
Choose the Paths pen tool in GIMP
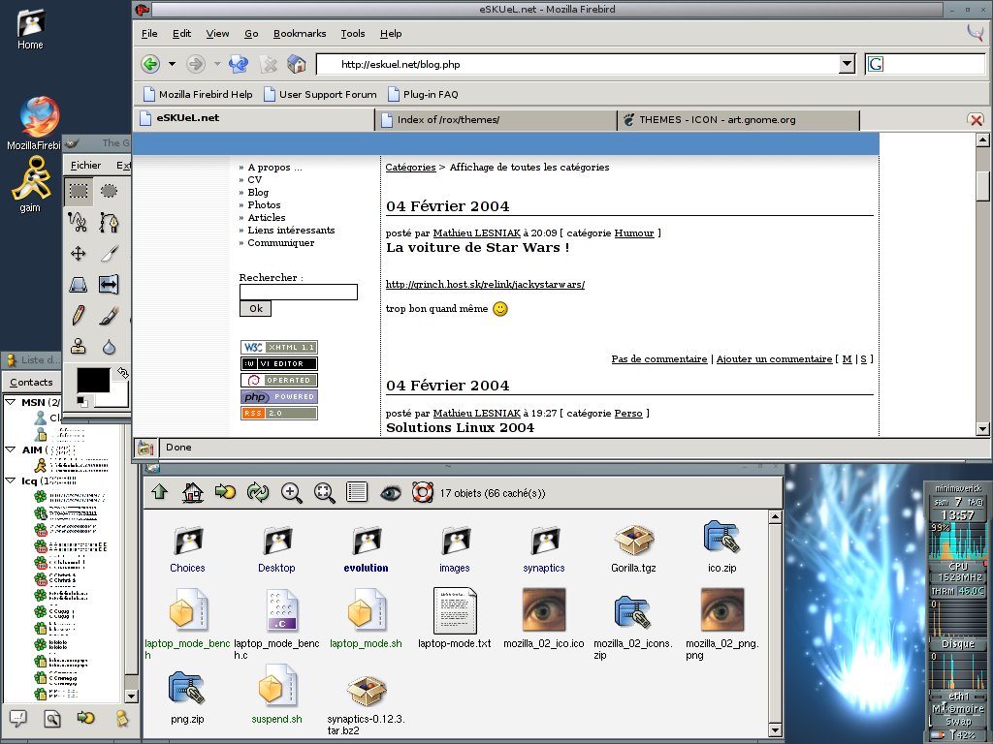coord(109,222)
